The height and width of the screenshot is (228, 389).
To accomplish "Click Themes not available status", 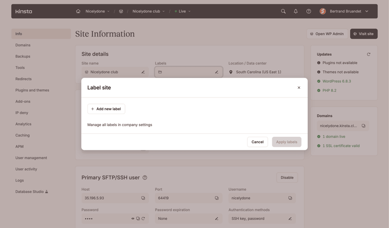I will 337,72.
